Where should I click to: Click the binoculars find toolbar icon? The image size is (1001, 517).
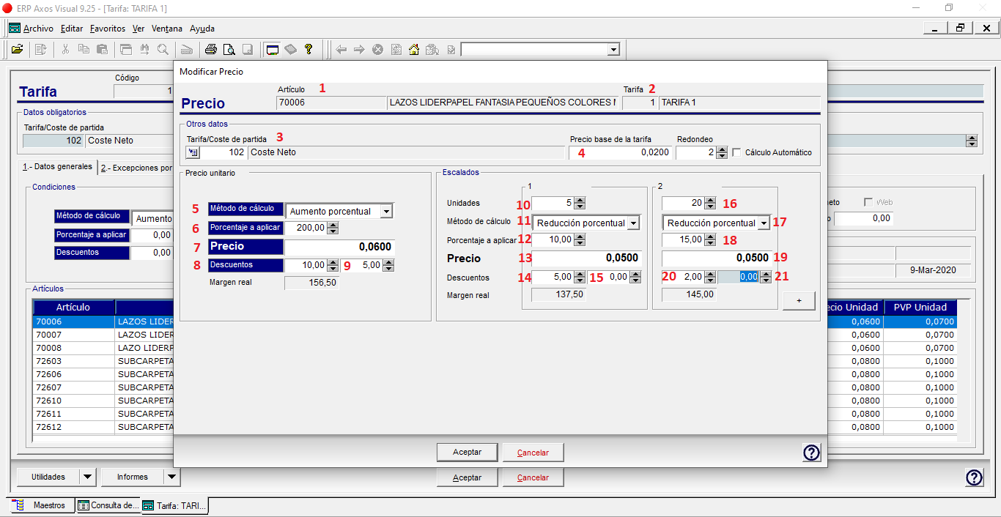point(144,50)
